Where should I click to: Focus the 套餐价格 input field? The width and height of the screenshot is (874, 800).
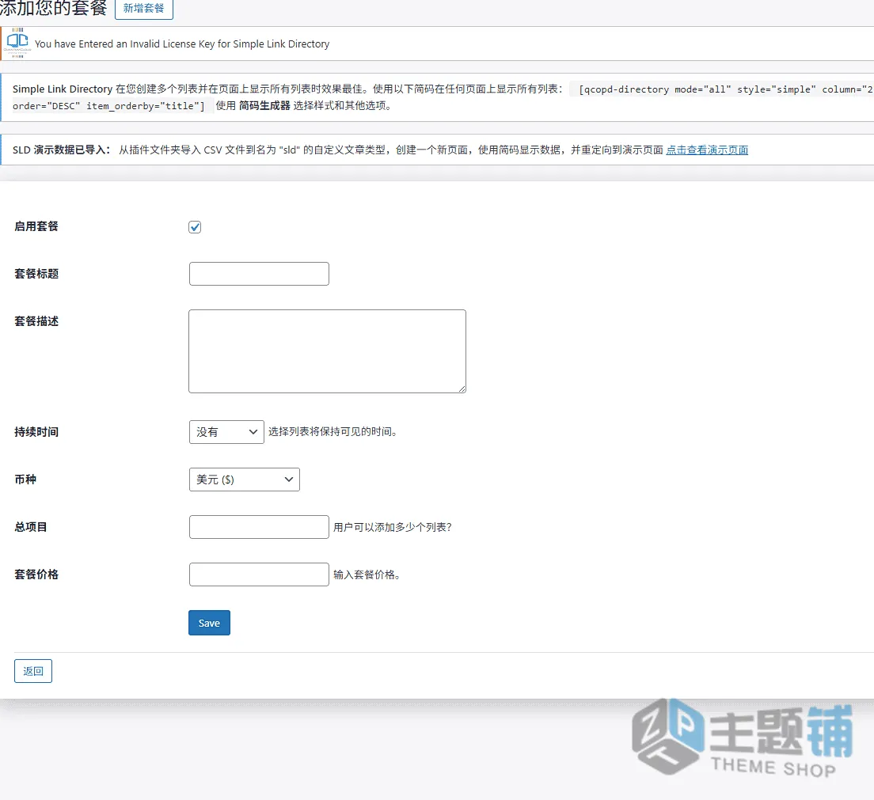tap(259, 574)
